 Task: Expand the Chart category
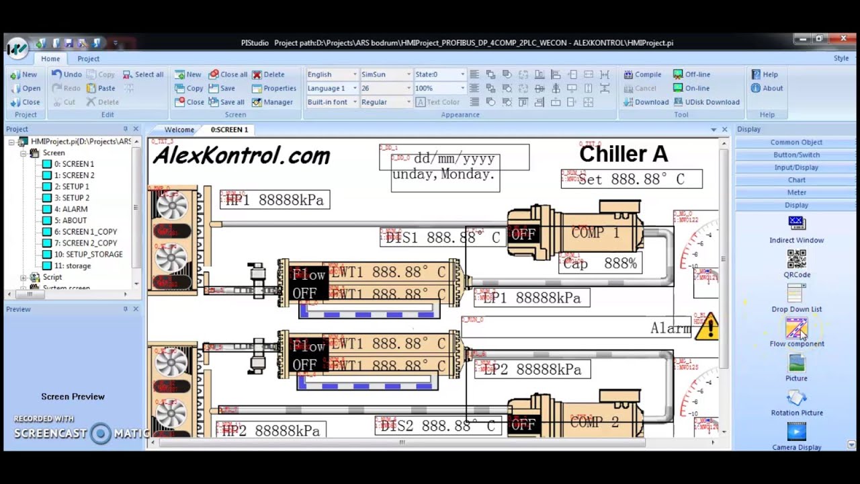(x=796, y=180)
